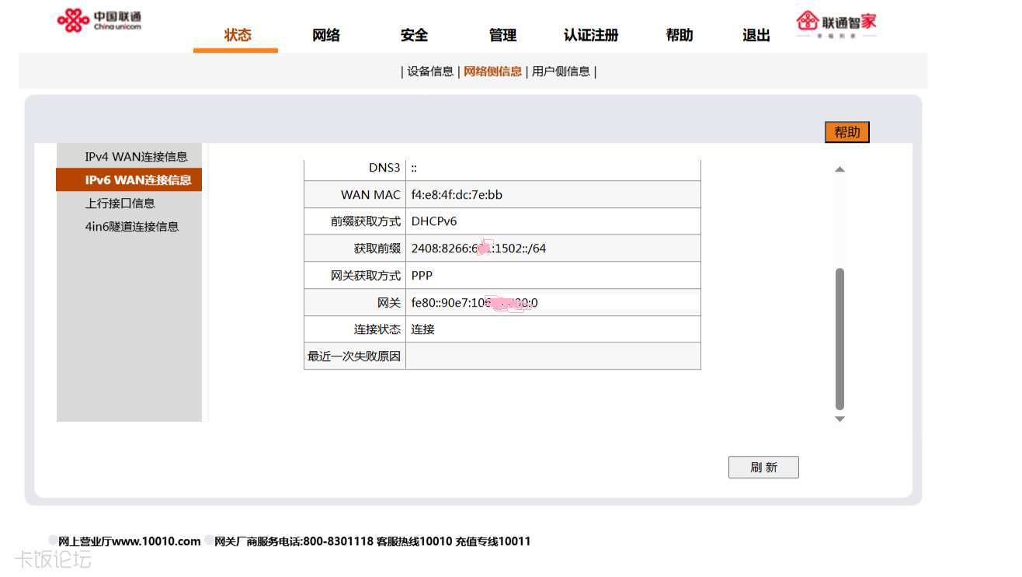Select the 网络侧信息 sub-page
Image resolution: width=1022 pixels, height=577 pixels.
click(x=493, y=71)
